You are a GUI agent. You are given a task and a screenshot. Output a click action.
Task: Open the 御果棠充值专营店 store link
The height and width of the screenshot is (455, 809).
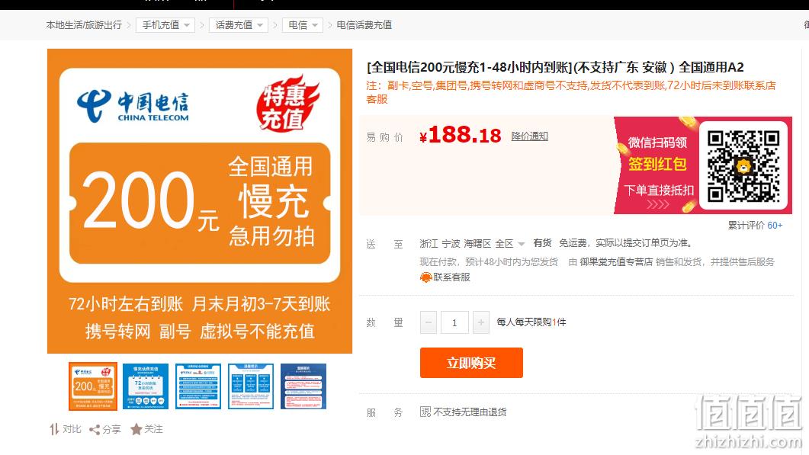(x=616, y=262)
